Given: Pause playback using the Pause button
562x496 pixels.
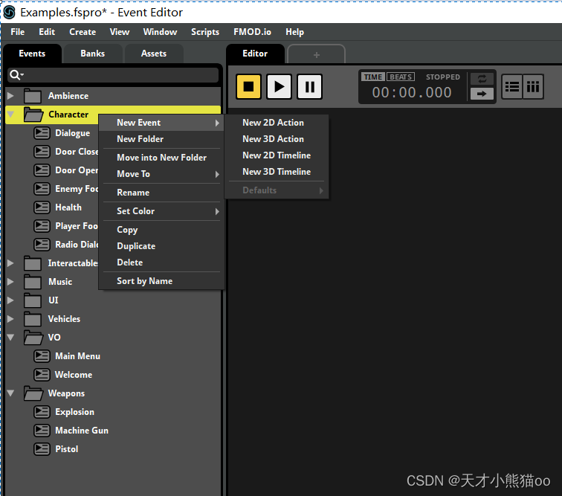Looking at the screenshot, I should (x=310, y=86).
